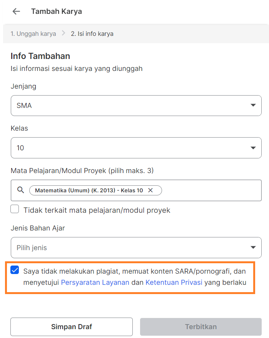Click the search magnifier in subject field
Image resolution: width=269 pixels, height=338 pixels.
pos(20,190)
